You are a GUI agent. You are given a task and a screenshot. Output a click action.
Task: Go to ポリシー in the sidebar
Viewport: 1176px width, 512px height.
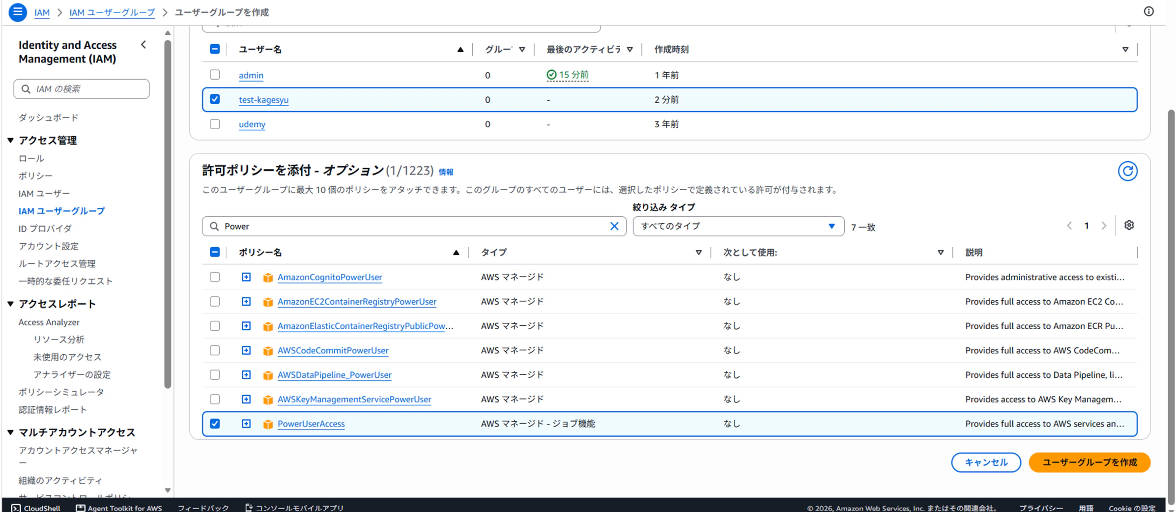[35, 175]
